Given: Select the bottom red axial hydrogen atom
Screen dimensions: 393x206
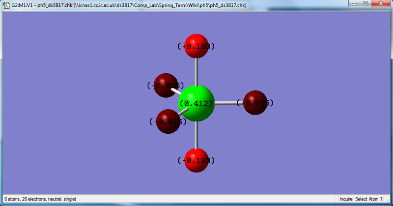Looking at the screenshot, I should pyautogui.click(x=196, y=160).
